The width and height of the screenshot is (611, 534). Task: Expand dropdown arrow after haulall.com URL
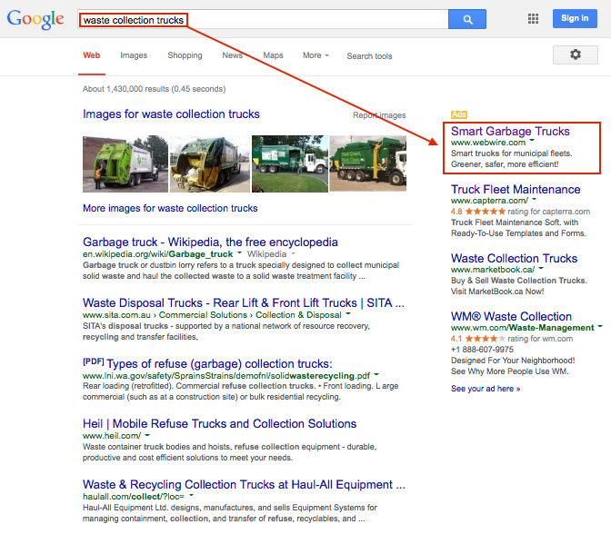[191, 496]
